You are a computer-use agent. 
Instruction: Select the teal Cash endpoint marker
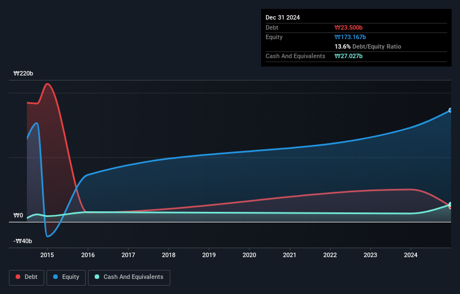coord(450,204)
